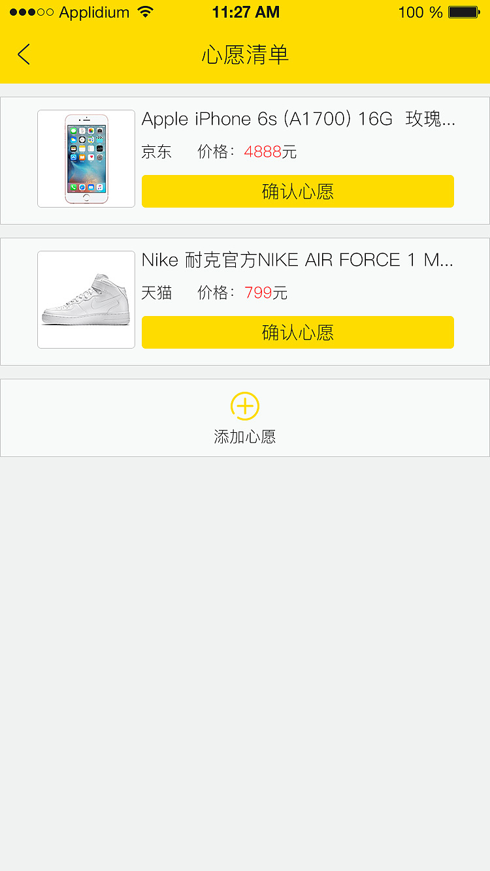Tap the back arrow in header
This screenshot has width=490, height=871.
[24, 55]
